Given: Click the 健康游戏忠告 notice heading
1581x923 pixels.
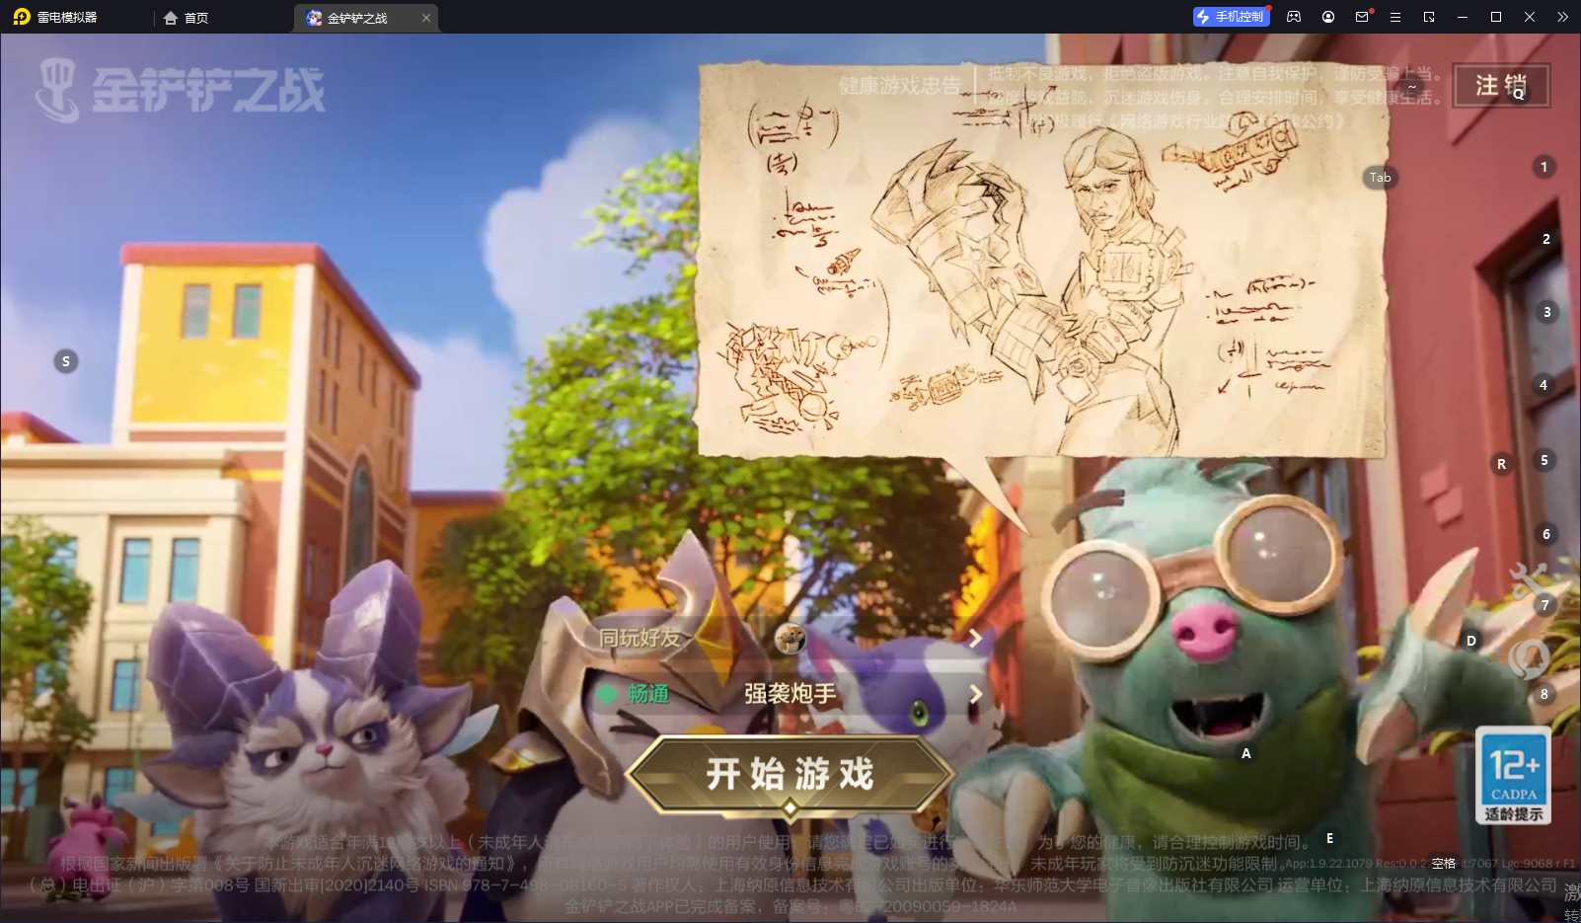Looking at the screenshot, I should pos(899,86).
